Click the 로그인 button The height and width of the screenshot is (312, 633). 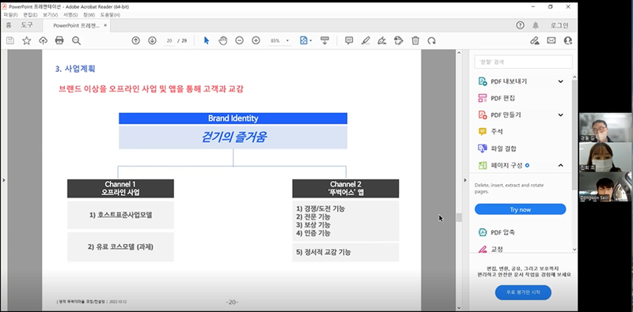point(559,25)
